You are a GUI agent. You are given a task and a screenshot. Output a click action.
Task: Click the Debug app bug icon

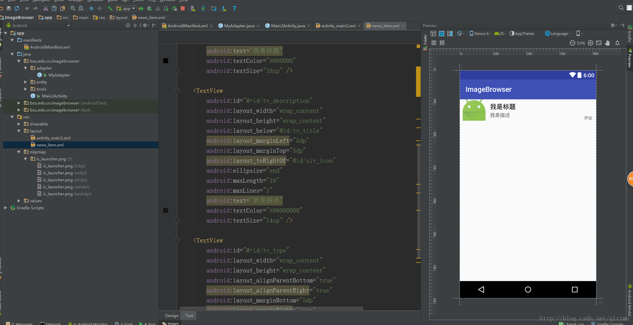click(149, 8)
